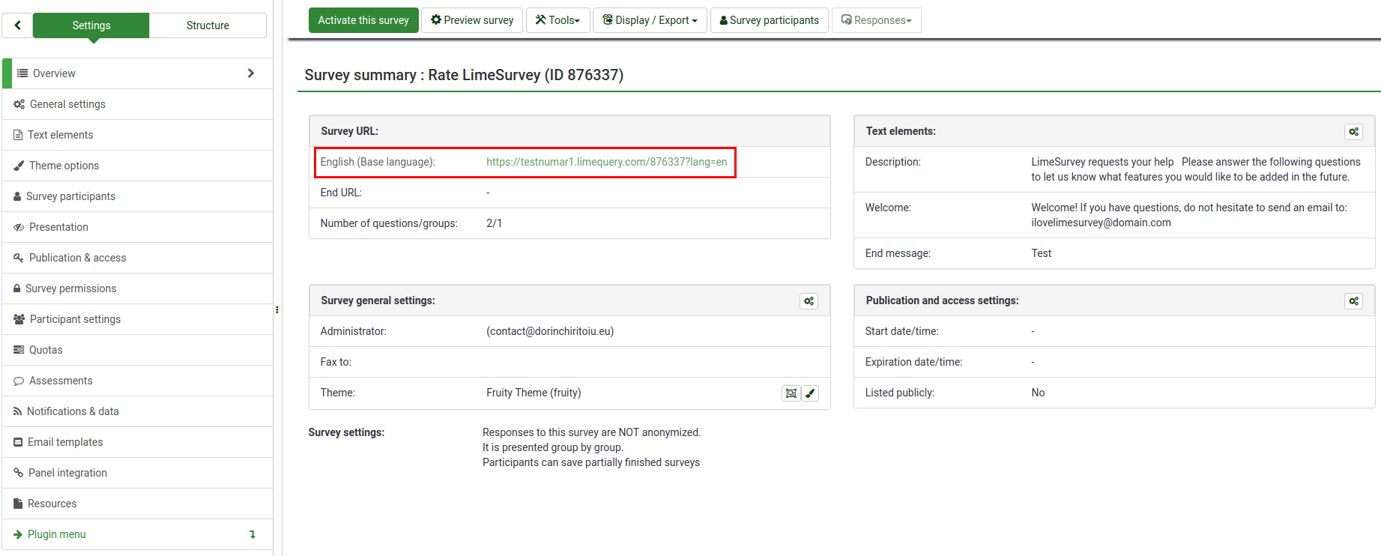Screen dimensions: 1381x556
Task: Open the survey URL link
Action: 606,162
